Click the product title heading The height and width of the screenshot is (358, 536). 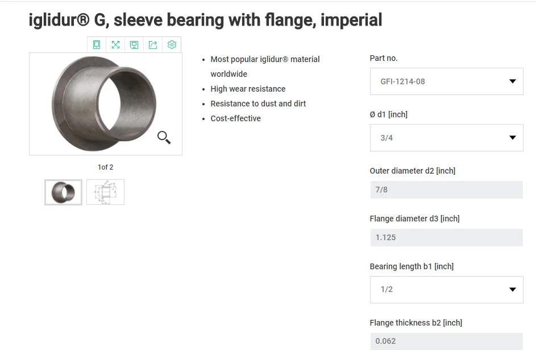pos(205,20)
